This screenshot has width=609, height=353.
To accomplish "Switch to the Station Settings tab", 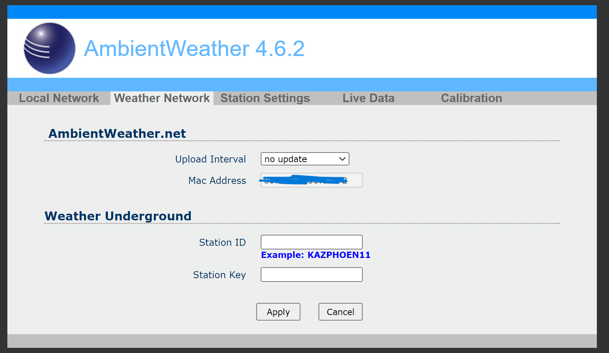I will click(x=265, y=98).
